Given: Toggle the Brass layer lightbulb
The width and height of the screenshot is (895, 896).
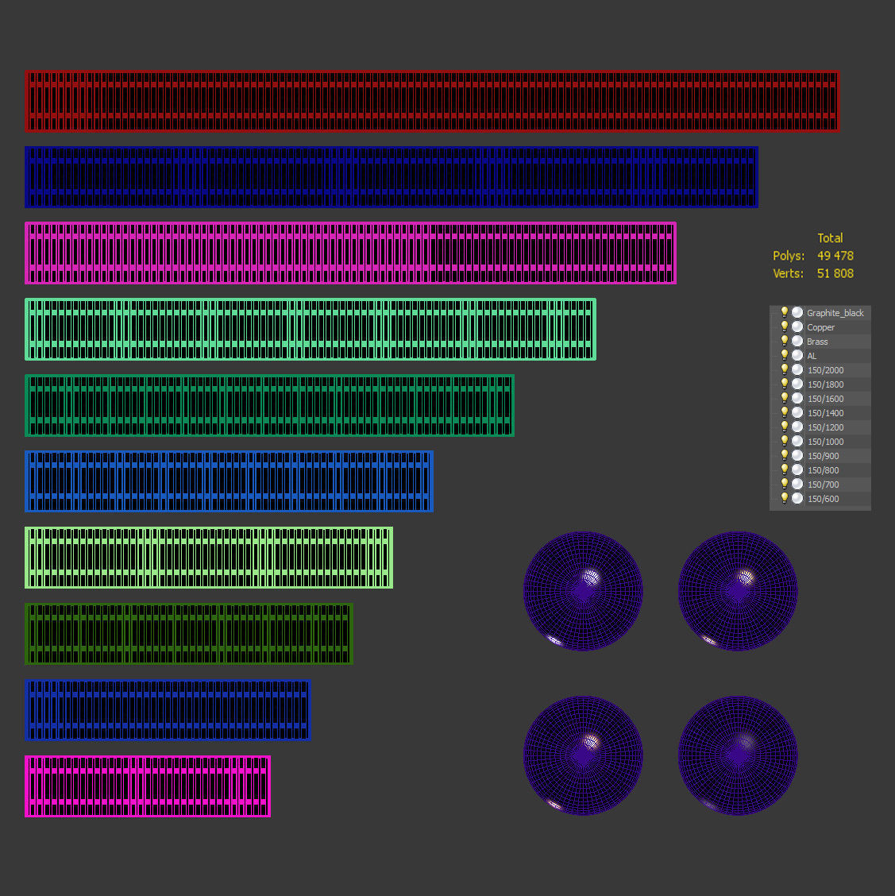Looking at the screenshot, I should 785,341.
